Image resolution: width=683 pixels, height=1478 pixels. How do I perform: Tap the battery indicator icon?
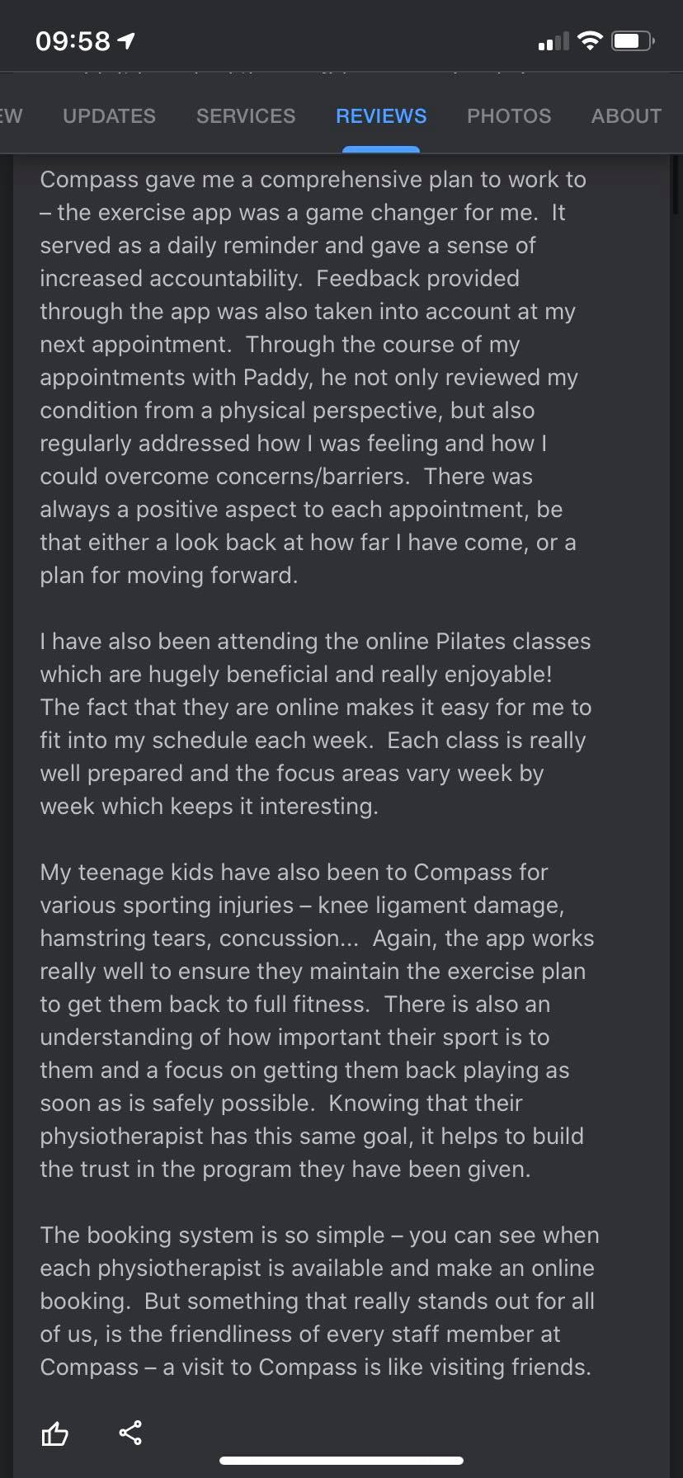pyautogui.click(x=633, y=41)
